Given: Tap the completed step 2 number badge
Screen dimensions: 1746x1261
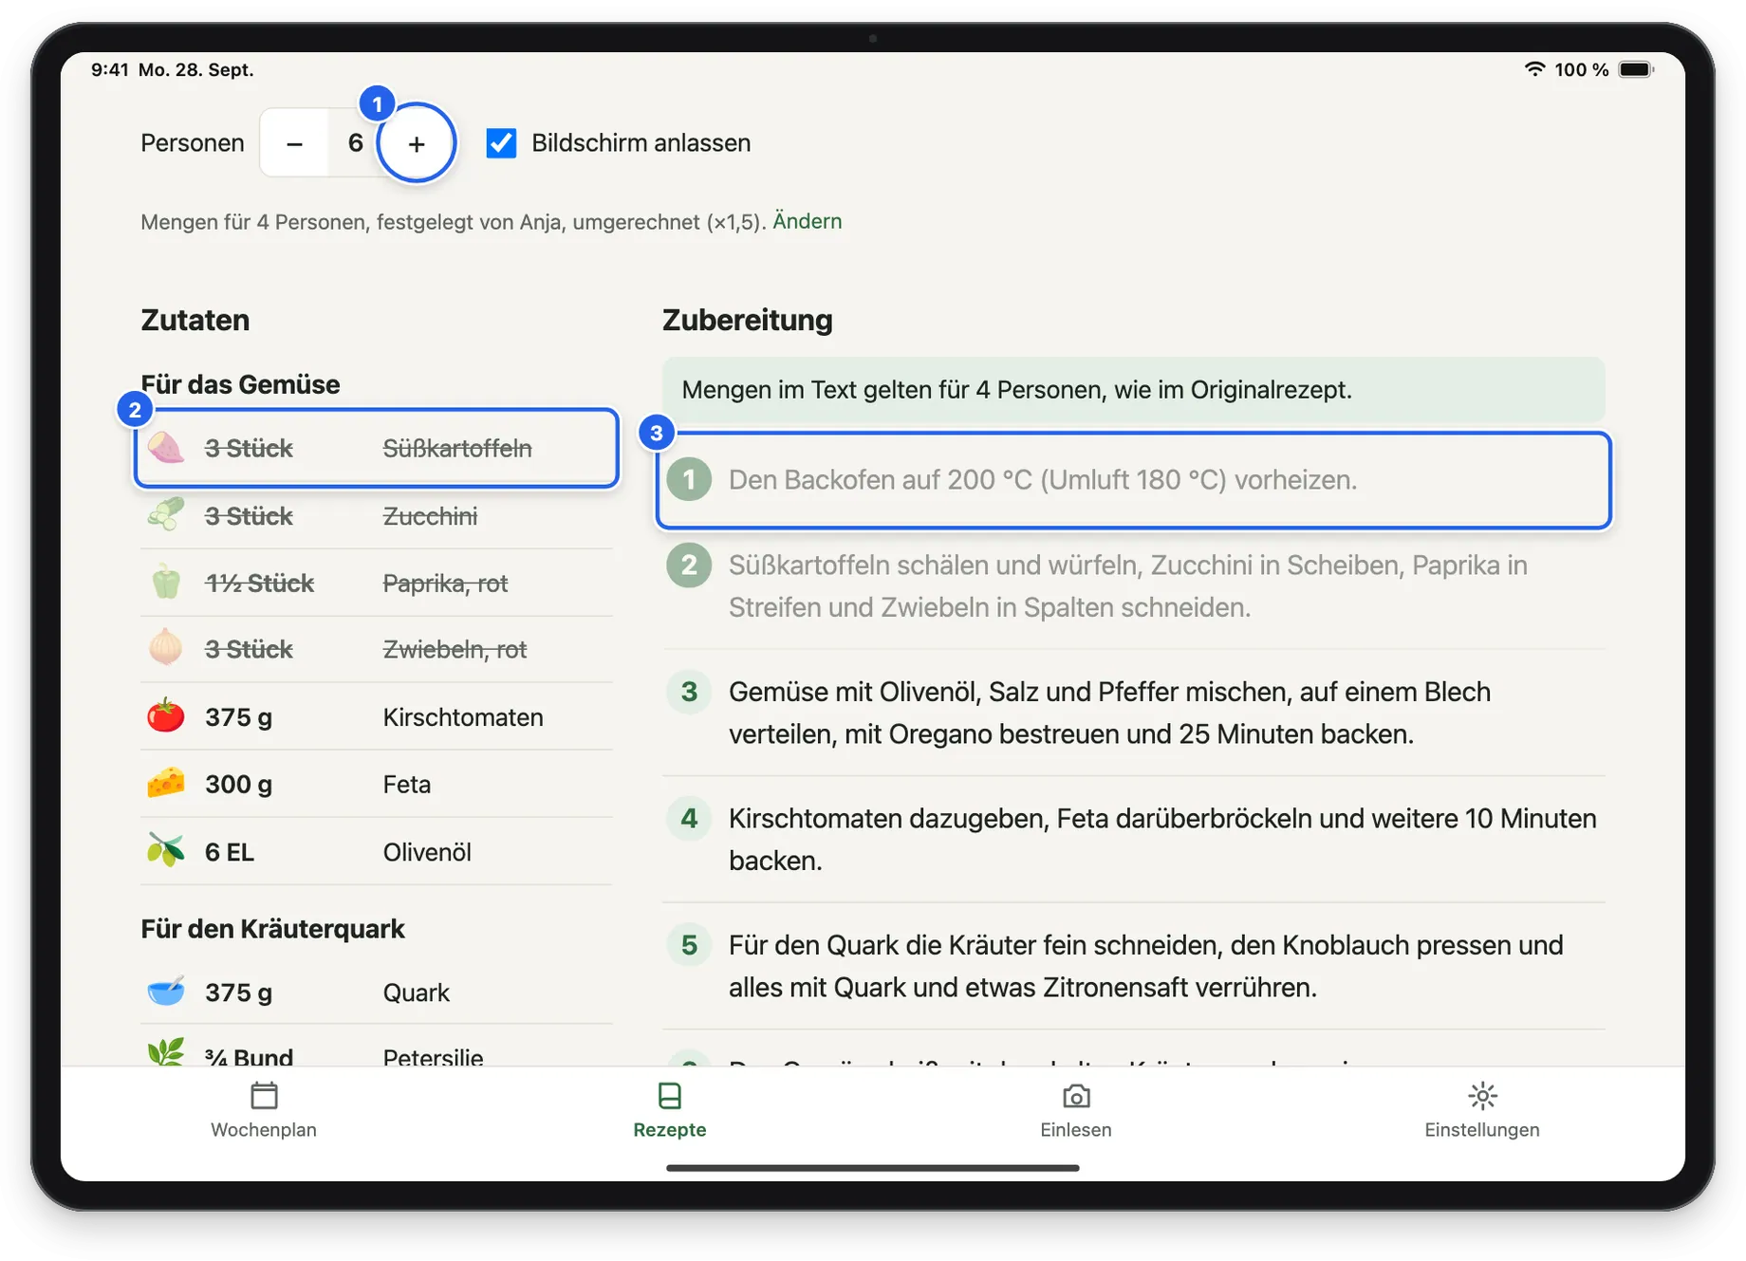Looking at the screenshot, I should (690, 566).
